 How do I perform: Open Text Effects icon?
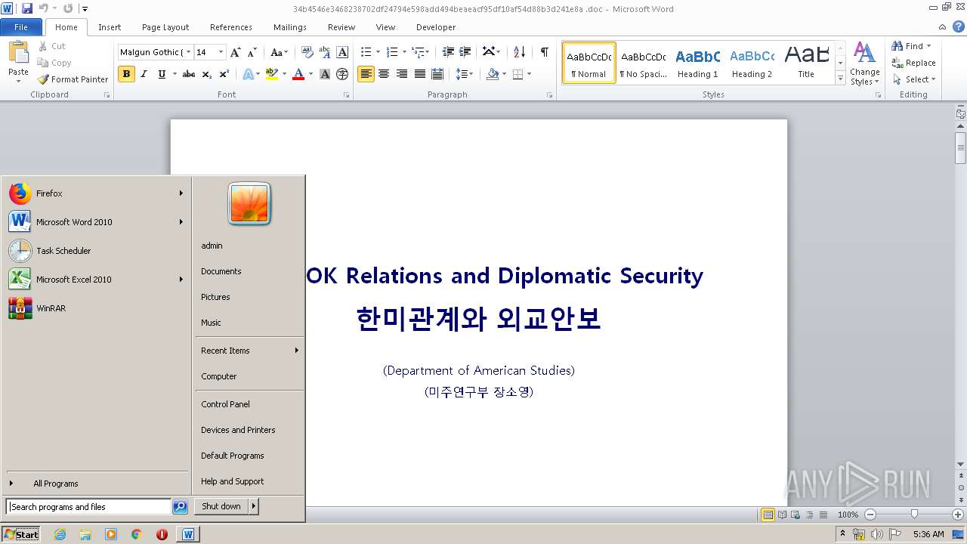pos(248,74)
